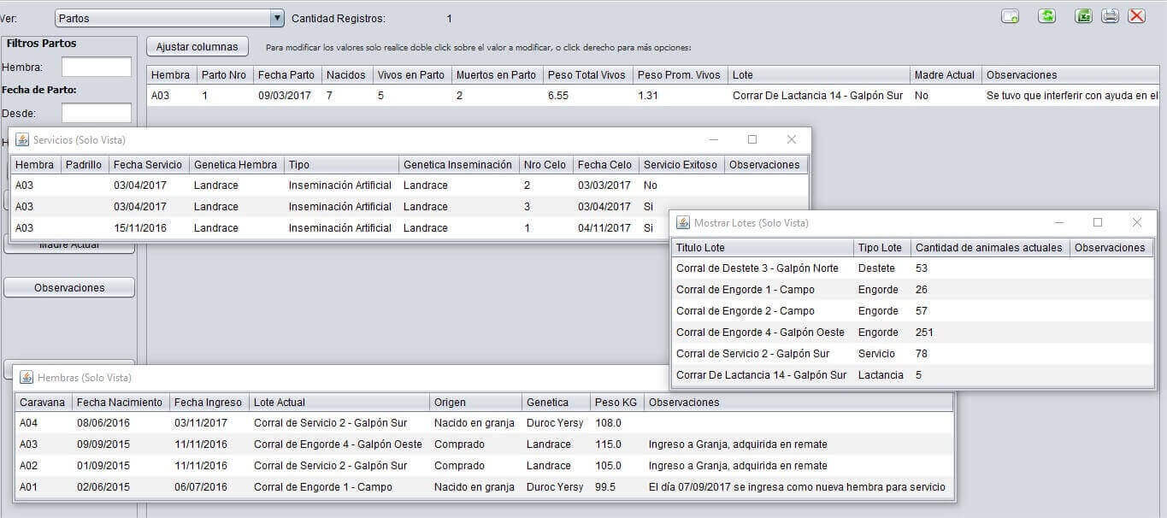Click the Nacidos column header
Viewport: 1167px width, 518px height.
point(347,75)
